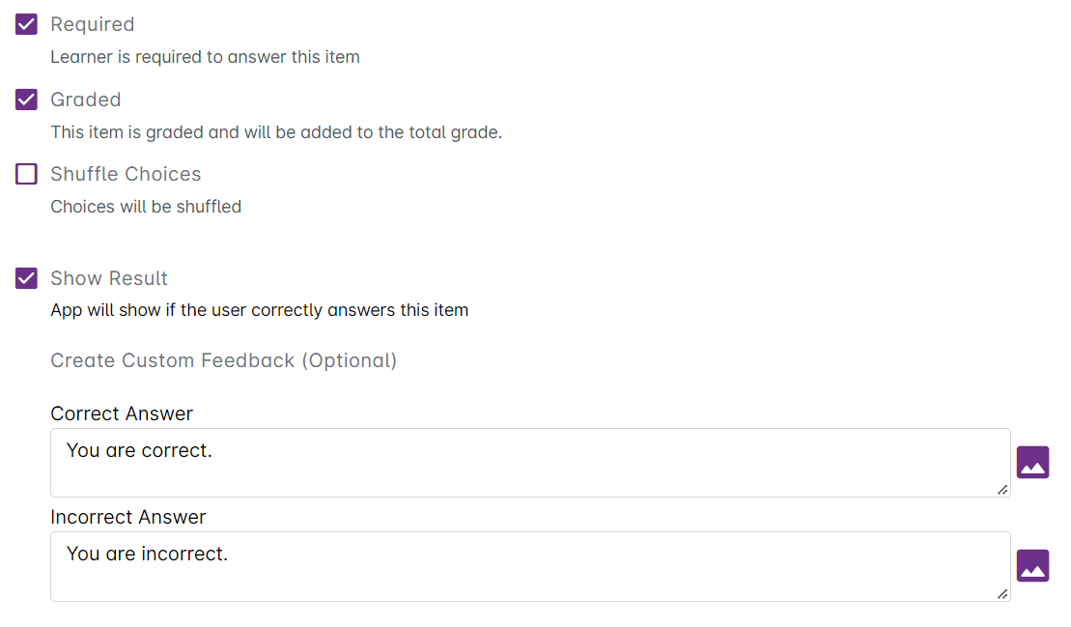Click the 'Correct Answer' field label
Viewport: 1071px width, 627px height.
pos(122,413)
